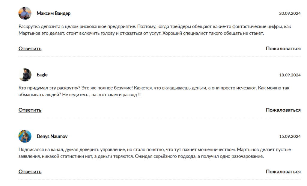Report Denys Naumov's comment
The height and width of the screenshot is (186, 307).
(x=283, y=172)
